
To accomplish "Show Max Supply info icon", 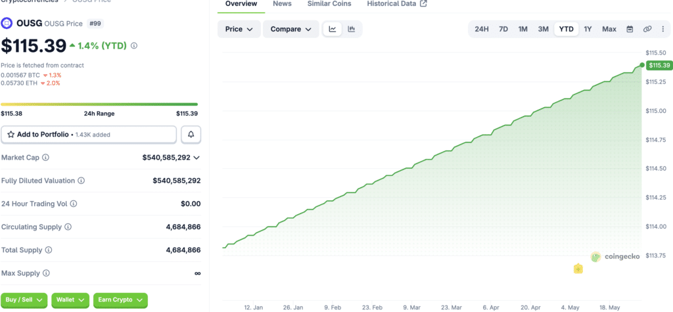I will pyautogui.click(x=47, y=273).
